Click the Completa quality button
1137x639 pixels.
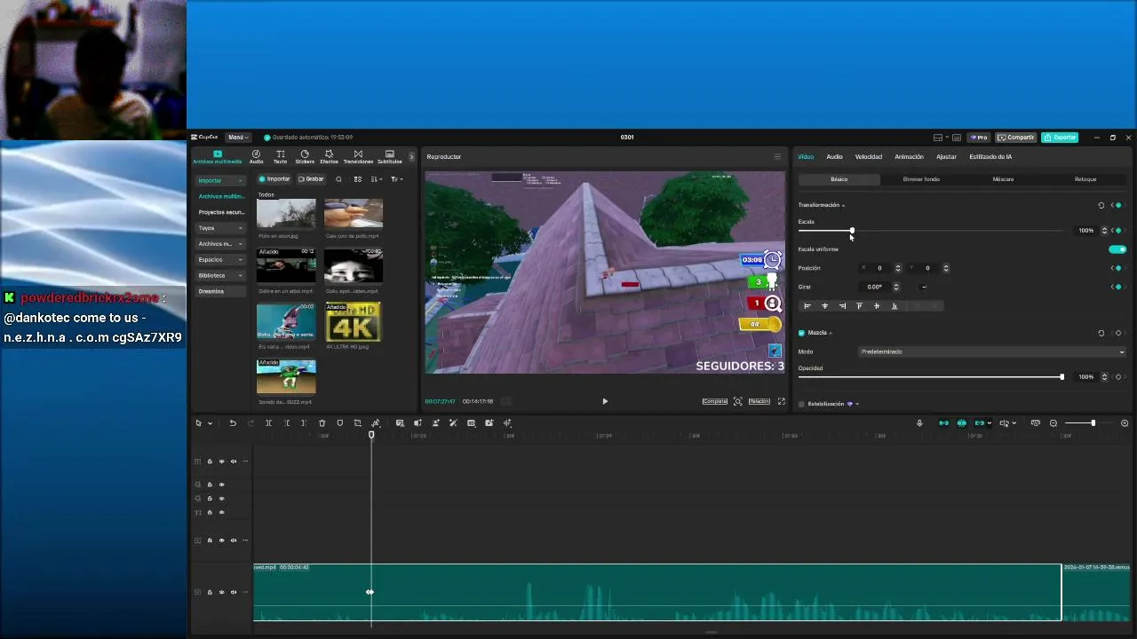[715, 401]
